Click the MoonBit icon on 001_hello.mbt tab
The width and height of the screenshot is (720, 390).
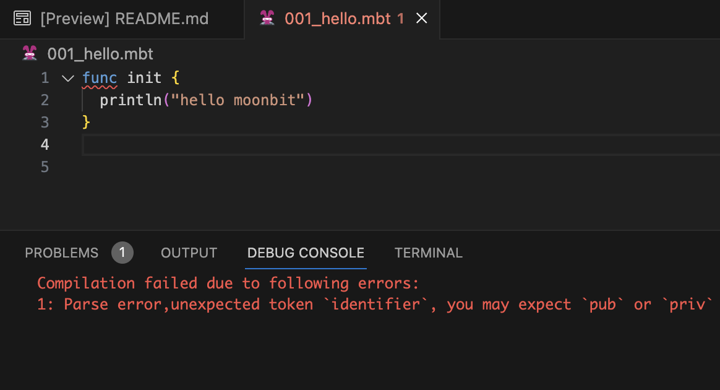[267, 19]
